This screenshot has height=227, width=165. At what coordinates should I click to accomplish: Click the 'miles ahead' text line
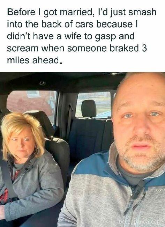35,60
